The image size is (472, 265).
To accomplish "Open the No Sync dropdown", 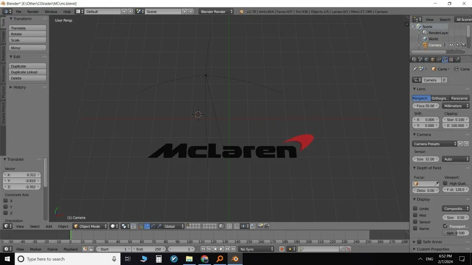I will tap(256, 249).
